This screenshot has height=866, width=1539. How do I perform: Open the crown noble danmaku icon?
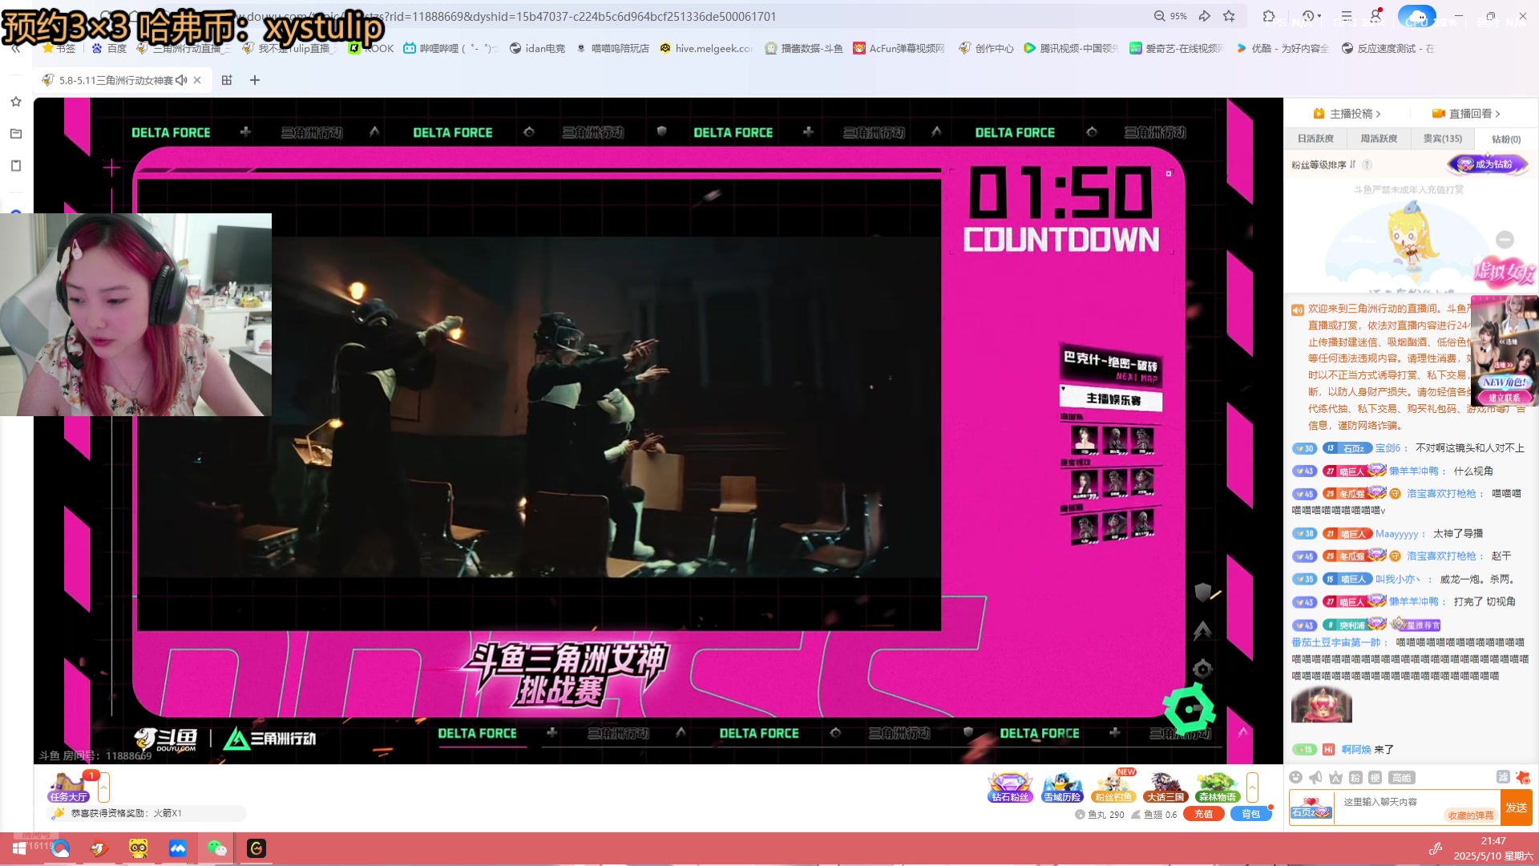point(1335,777)
